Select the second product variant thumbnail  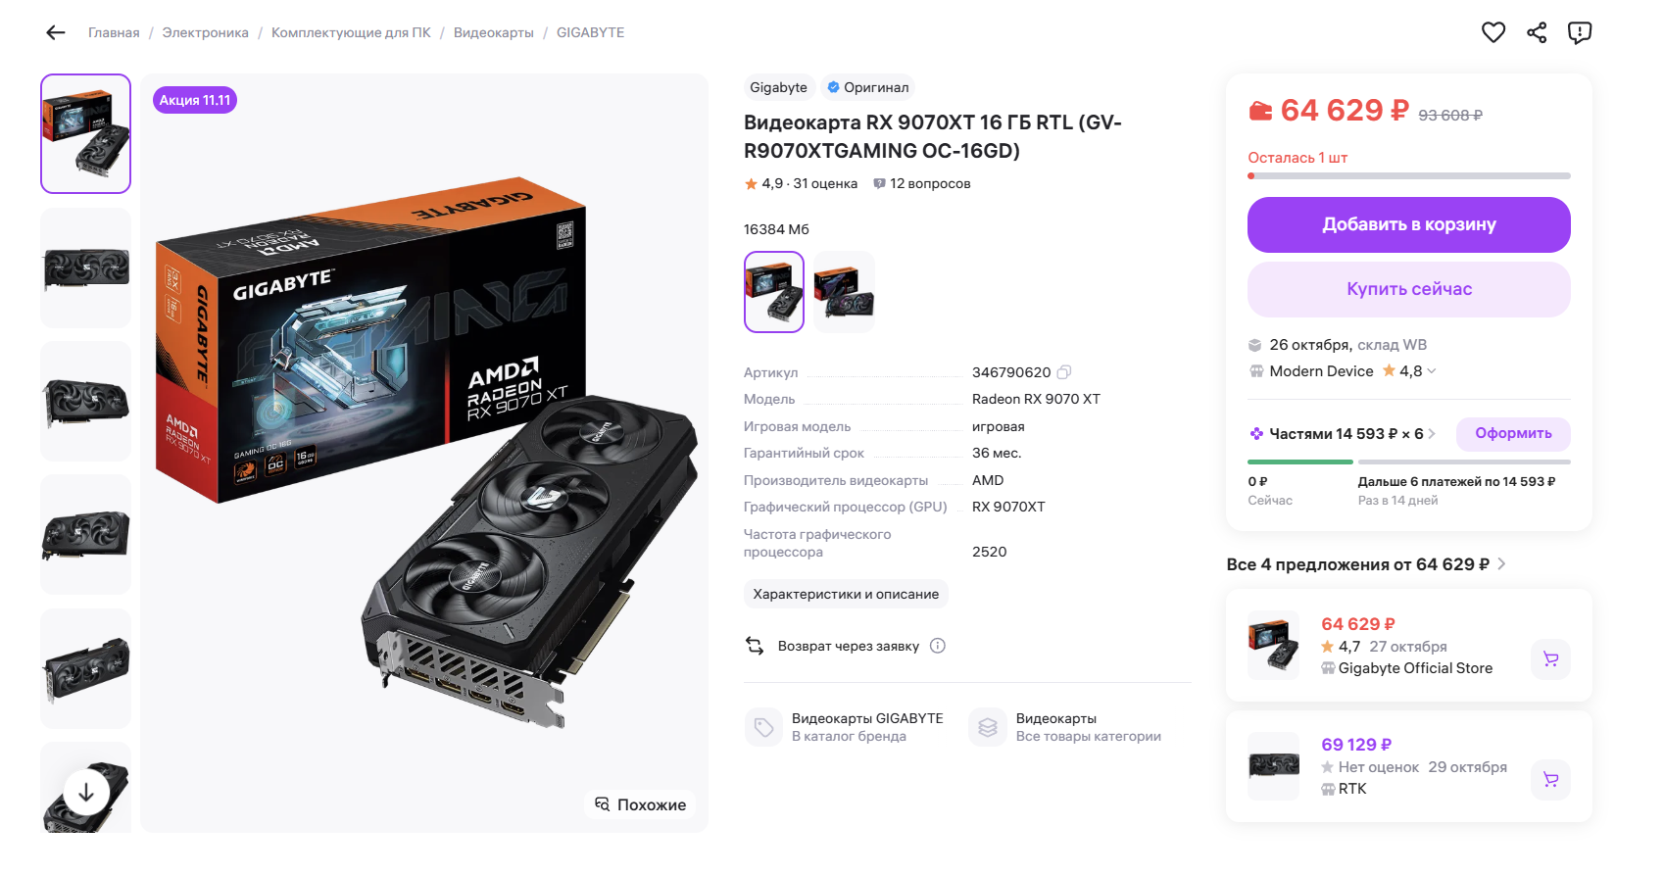coord(844,292)
